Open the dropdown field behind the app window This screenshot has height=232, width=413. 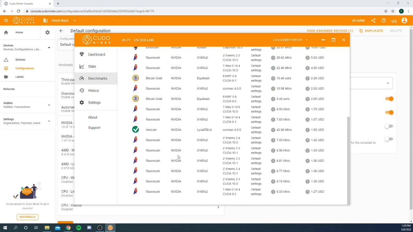[x=371, y=83]
